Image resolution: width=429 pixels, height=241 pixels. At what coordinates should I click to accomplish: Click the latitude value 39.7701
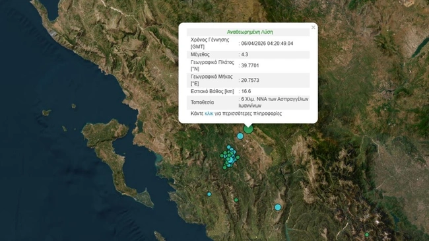point(249,66)
